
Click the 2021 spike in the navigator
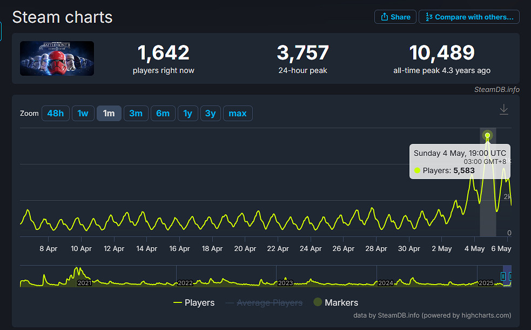tap(78, 272)
